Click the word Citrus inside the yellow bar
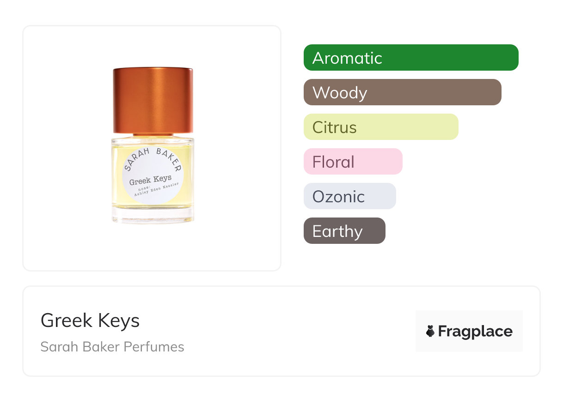 pyautogui.click(x=334, y=127)
